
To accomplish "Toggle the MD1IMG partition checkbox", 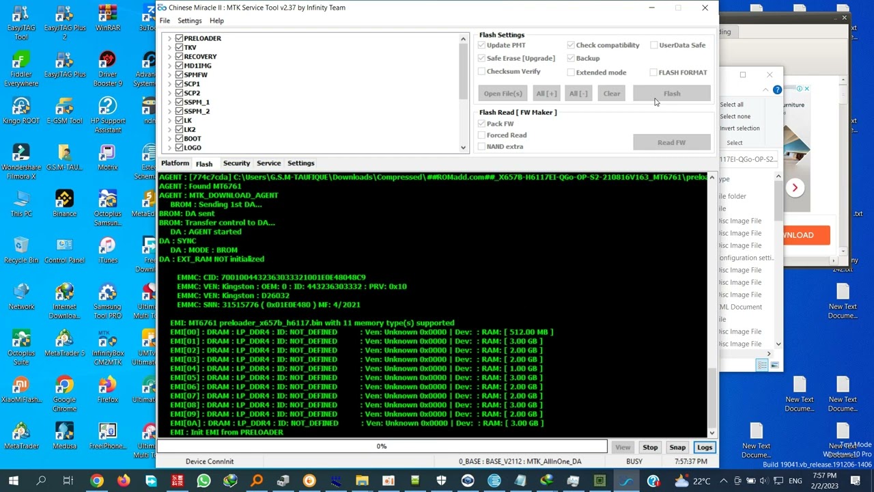I will (x=179, y=66).
